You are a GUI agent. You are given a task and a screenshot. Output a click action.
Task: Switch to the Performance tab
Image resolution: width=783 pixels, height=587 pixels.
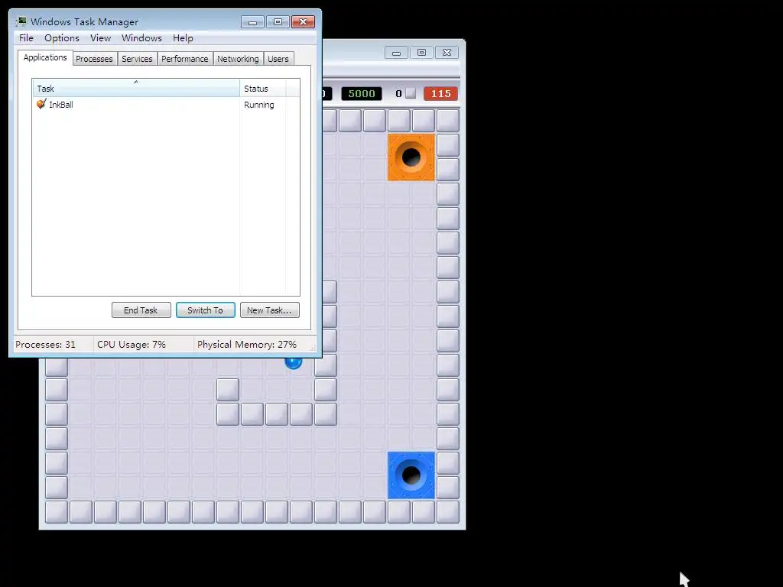184,59
